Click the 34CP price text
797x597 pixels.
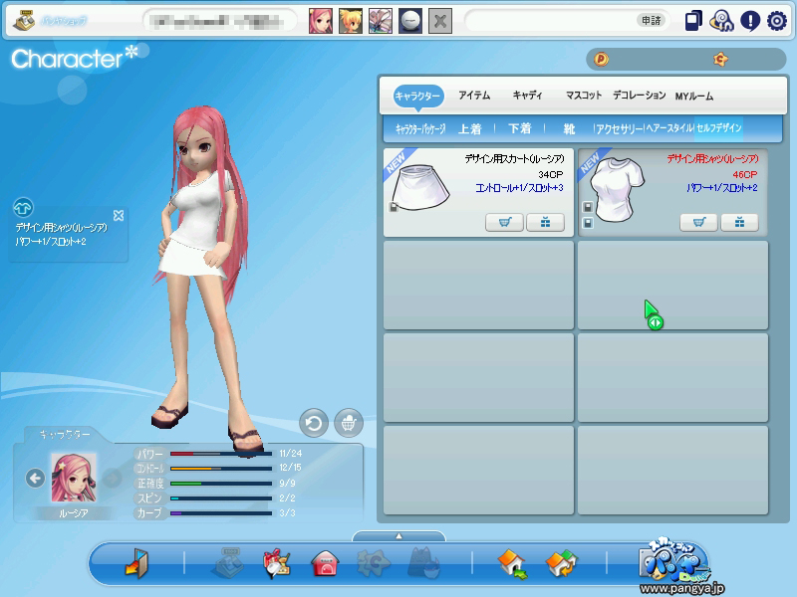tap(551, 175)
